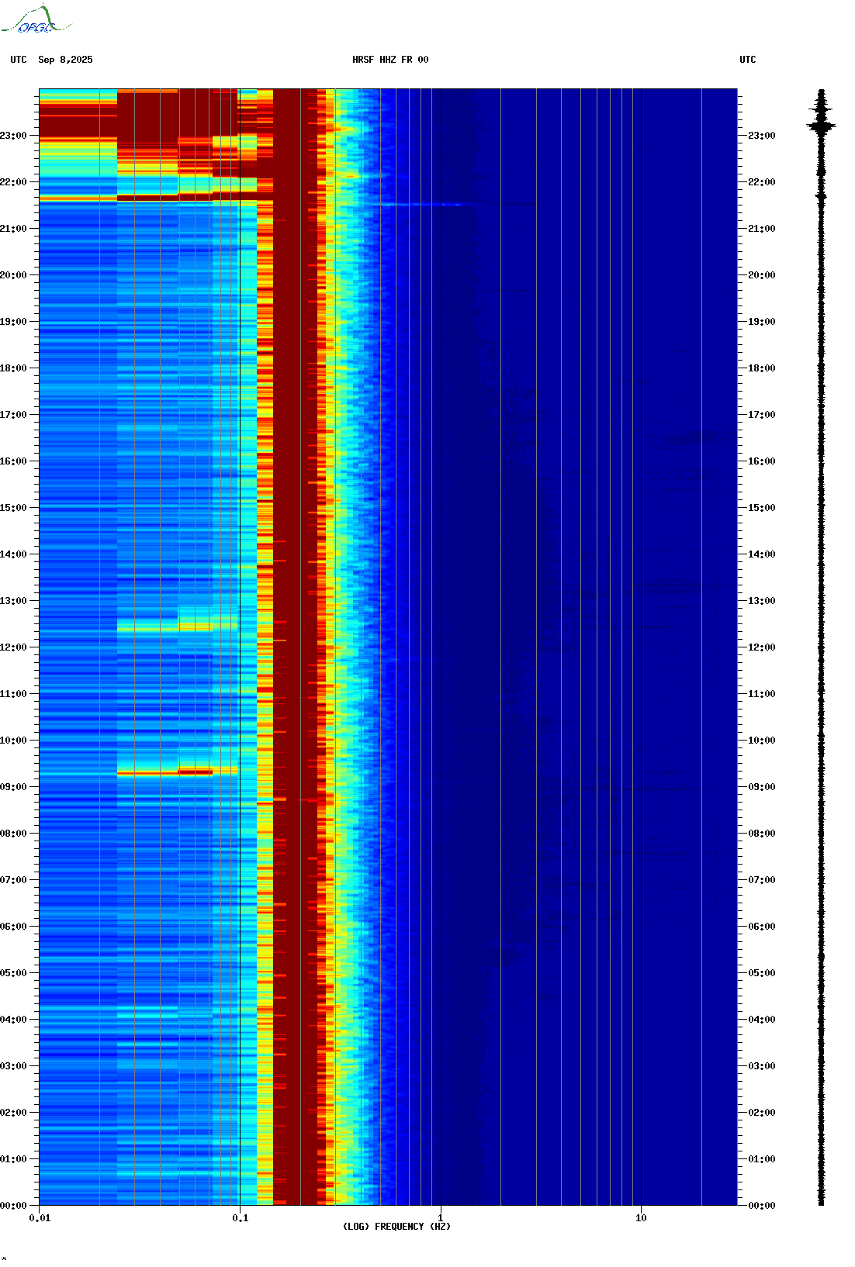This screenshot has width=855, height=1267.
Task: Click the 19:00 label on the right axis
Action: [x=762, y=322]
